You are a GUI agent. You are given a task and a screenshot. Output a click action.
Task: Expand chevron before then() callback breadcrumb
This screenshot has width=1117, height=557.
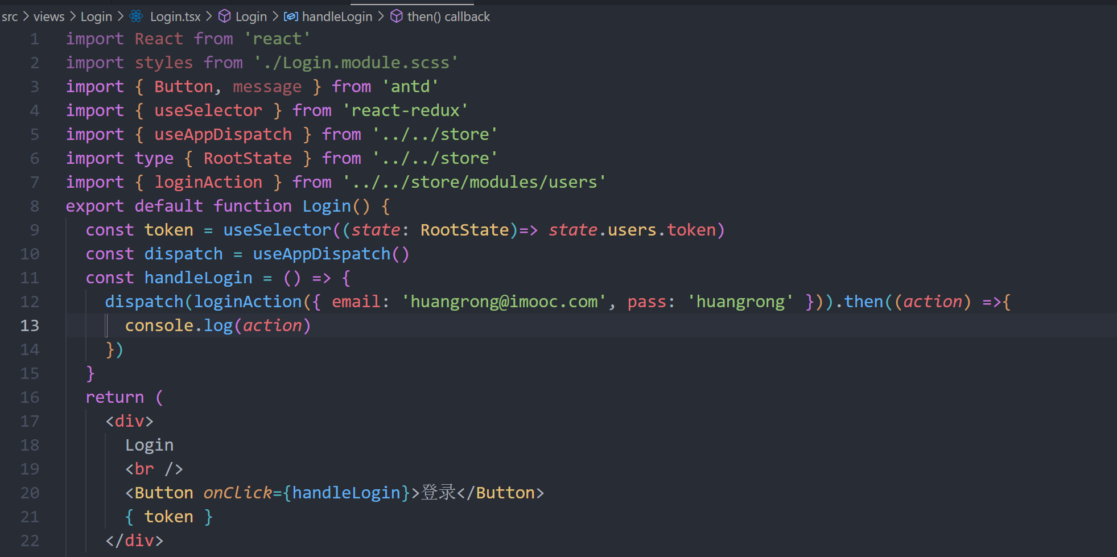(x=381, y=16)
